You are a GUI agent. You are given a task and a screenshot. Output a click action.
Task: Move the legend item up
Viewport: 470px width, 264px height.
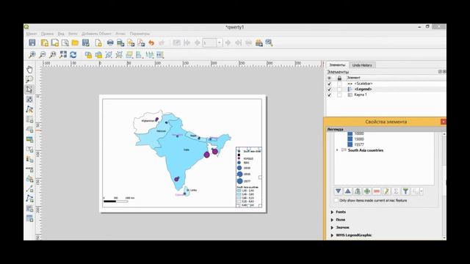tap(347, 191)
